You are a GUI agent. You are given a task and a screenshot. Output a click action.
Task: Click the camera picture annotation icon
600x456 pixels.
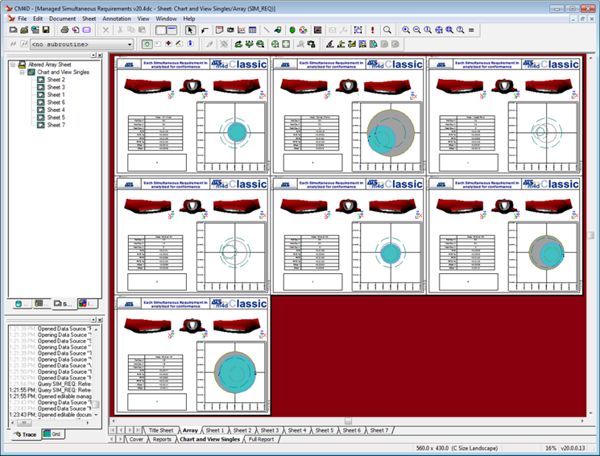pos(230,30)
